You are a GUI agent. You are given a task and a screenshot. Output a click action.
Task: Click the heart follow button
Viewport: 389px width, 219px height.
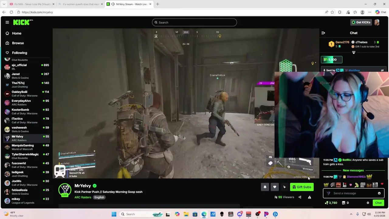[275, 187]
